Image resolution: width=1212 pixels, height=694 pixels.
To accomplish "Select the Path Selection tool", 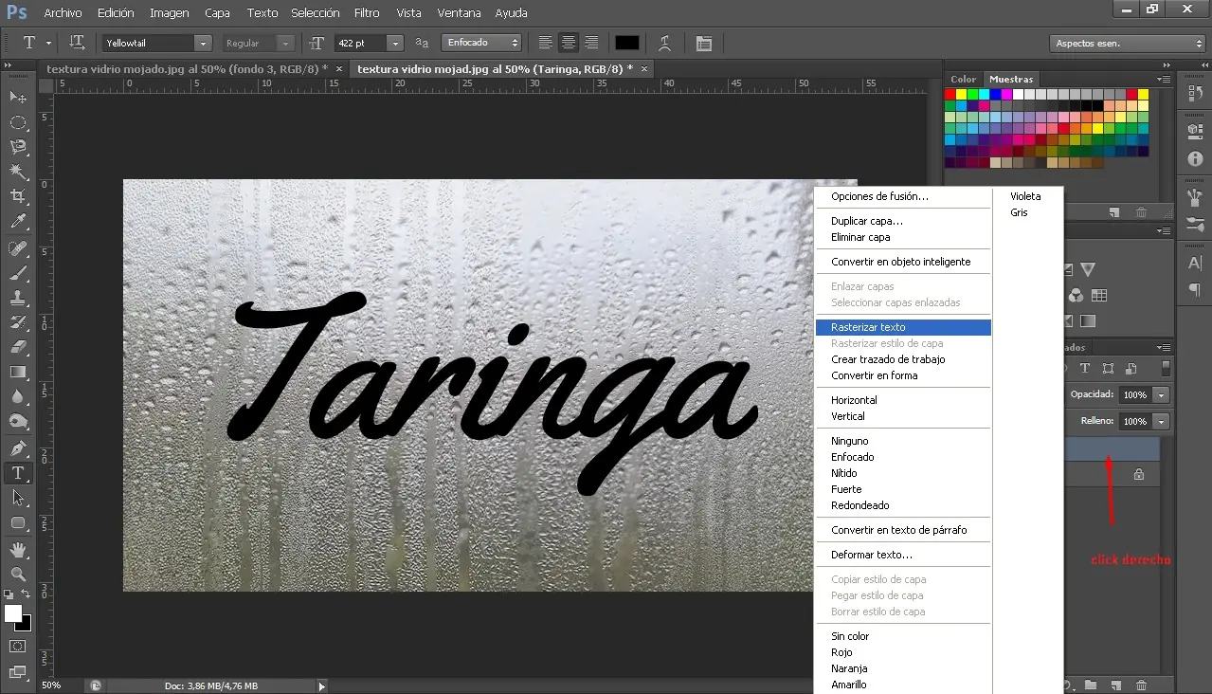I will point(18,498).
